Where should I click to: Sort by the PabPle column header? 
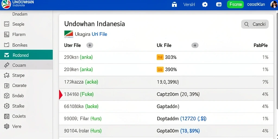(x=261, y=45)
